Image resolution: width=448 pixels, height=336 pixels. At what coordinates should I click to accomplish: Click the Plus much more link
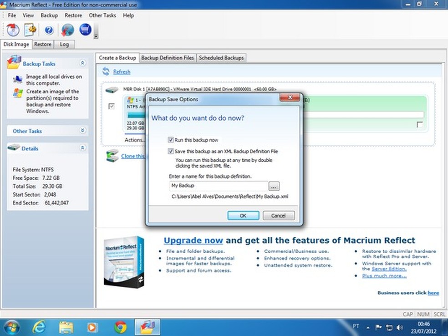point(384,276)
